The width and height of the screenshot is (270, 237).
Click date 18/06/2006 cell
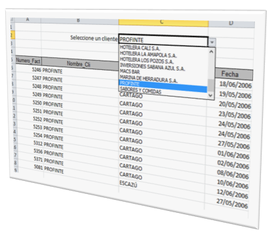pyautogui.click(x=235, y=84)
